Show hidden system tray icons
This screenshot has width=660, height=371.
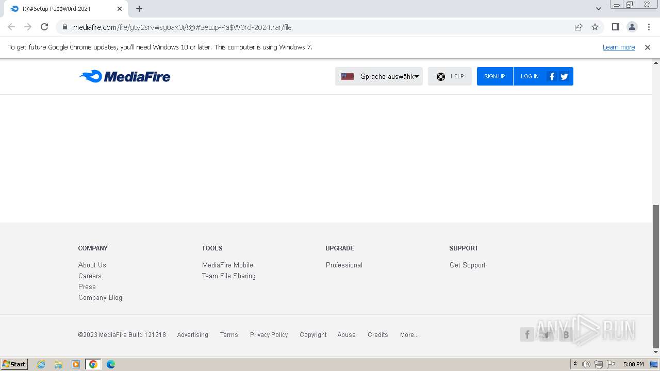point(575,364)
